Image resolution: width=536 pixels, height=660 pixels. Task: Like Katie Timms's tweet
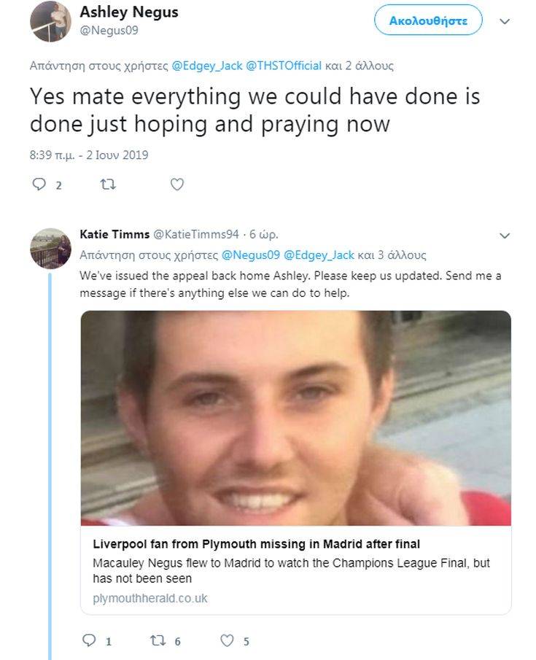pos(228,641)
